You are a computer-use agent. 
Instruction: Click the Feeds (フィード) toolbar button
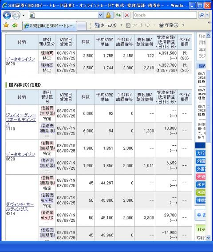138,25
